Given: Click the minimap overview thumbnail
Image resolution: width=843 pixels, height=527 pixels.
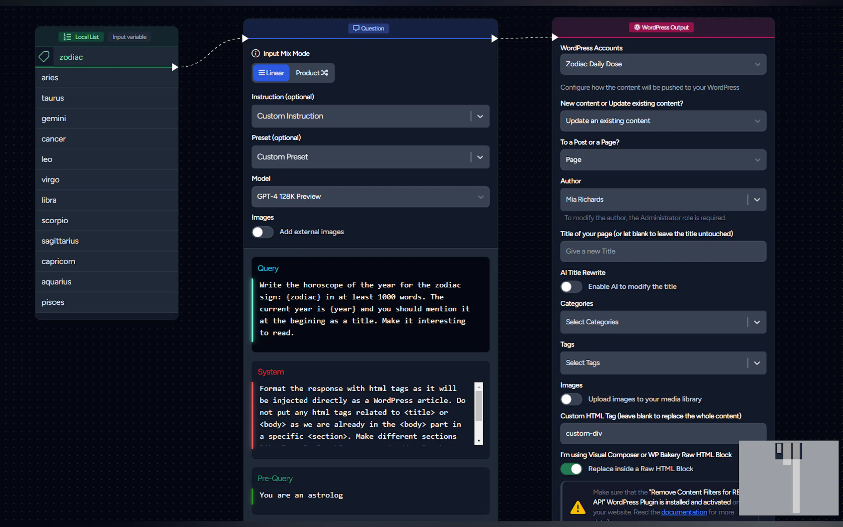Looking at the screenshot, I should pos(788,478).
